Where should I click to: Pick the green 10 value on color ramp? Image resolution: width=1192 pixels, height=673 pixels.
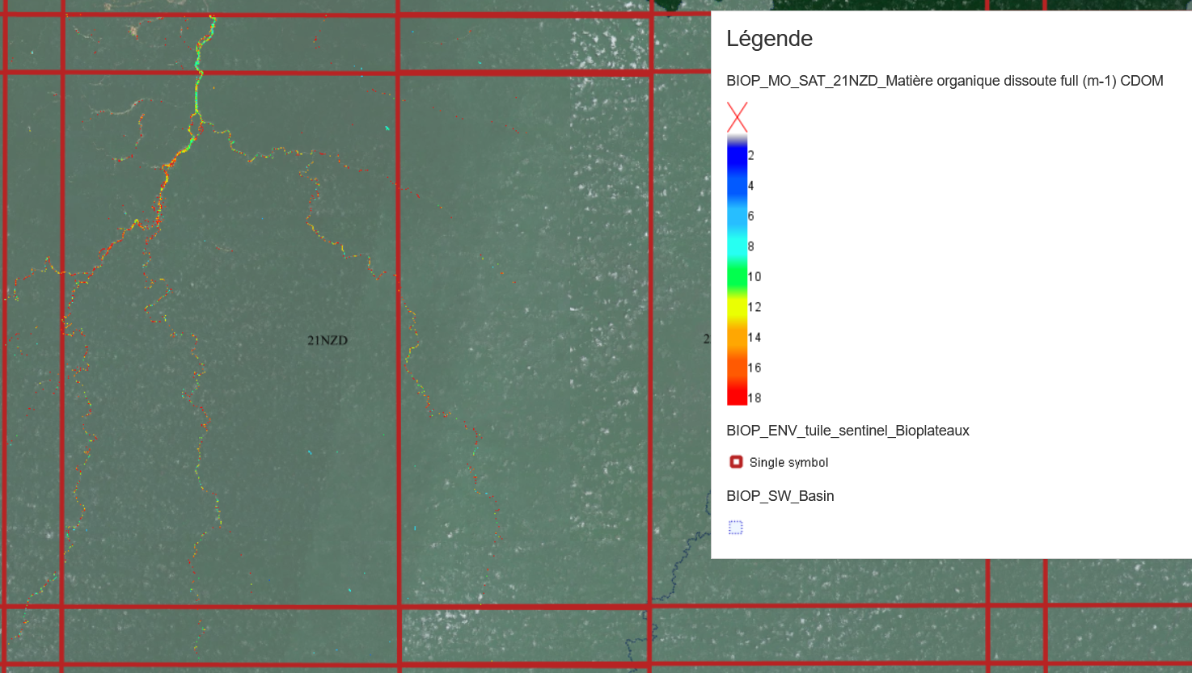point(737,276)
